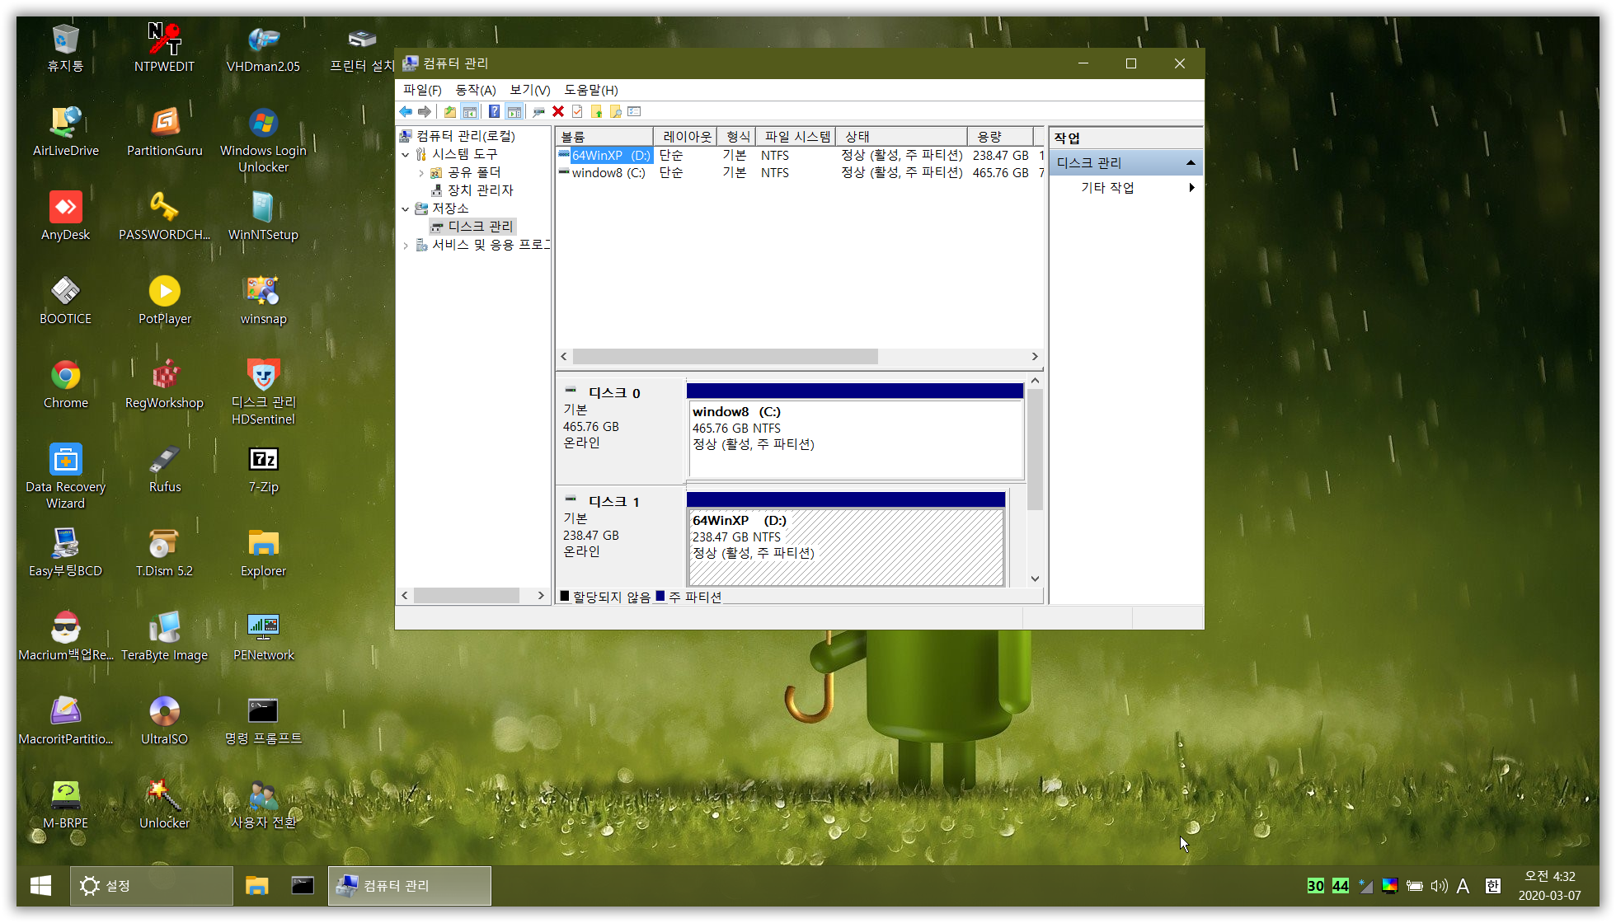Open 명령 프롬프트 desktop icon
Screen dimensions: 1616x923
263,720
